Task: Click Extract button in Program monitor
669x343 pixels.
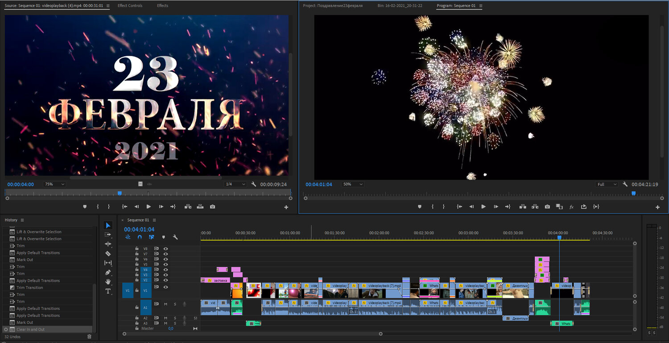Action: [535, 207]
